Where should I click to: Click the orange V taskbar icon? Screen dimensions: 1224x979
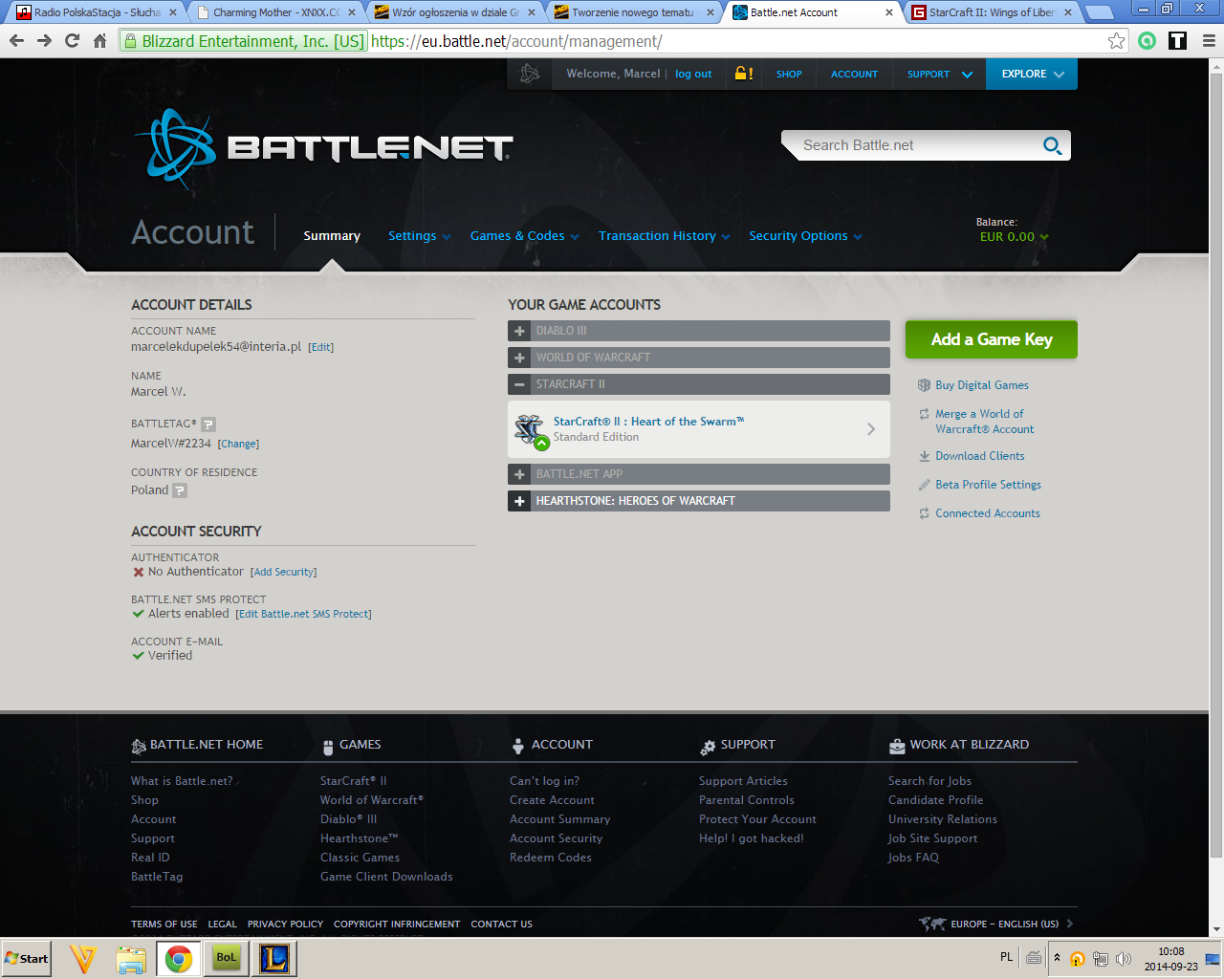[83, 959]
